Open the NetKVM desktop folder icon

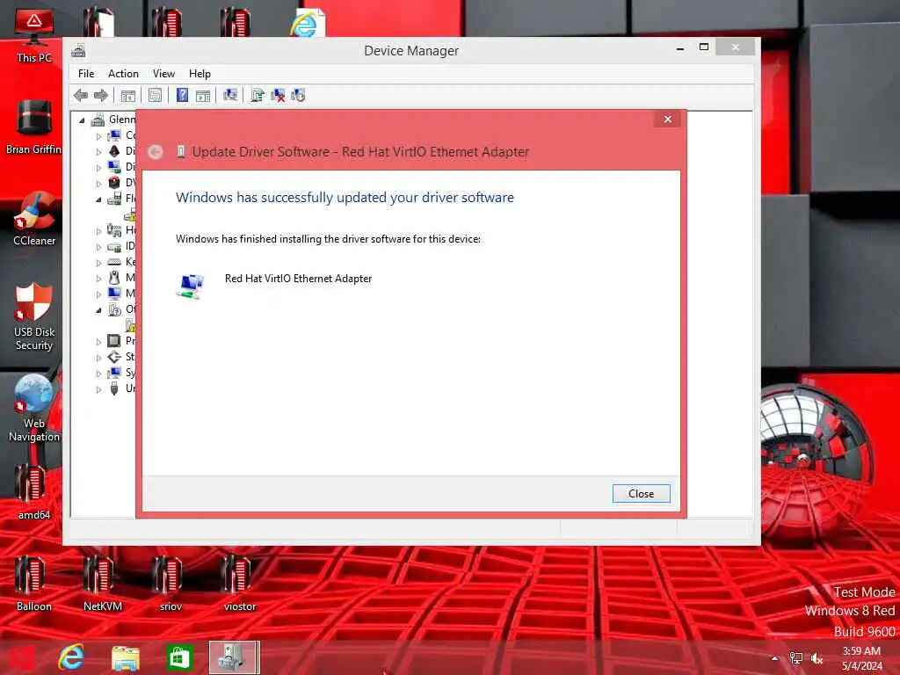click(x=103, y=584)
